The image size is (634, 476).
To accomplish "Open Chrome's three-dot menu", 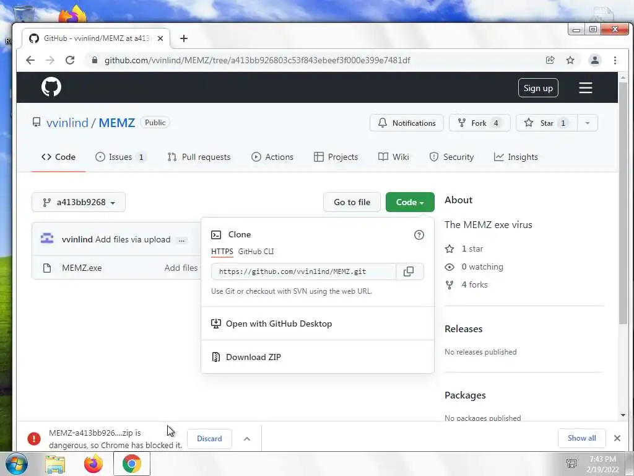I will (x=615, y=60).
